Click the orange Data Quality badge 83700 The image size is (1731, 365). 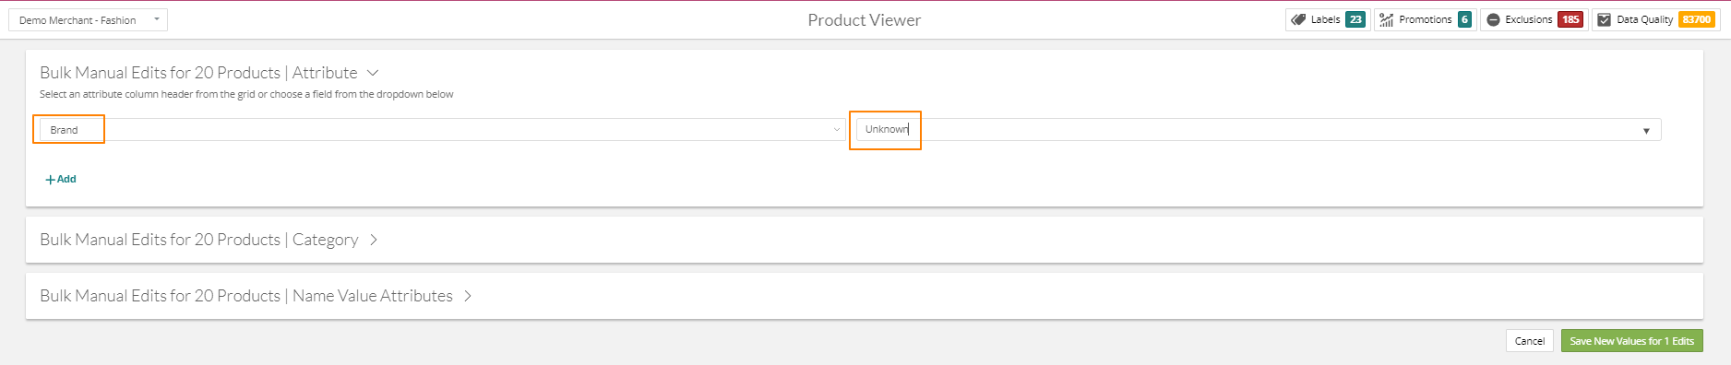pos(1696,19)
